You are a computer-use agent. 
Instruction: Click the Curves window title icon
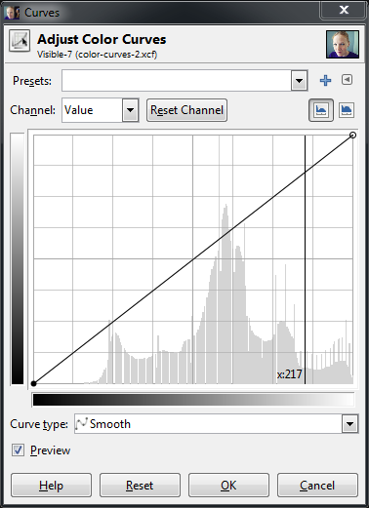click(12, 13)
